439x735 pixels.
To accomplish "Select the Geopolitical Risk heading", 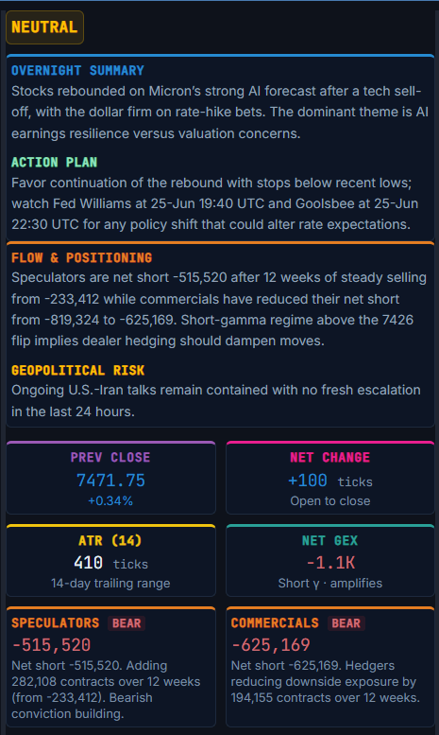I will tap(77, 370).
